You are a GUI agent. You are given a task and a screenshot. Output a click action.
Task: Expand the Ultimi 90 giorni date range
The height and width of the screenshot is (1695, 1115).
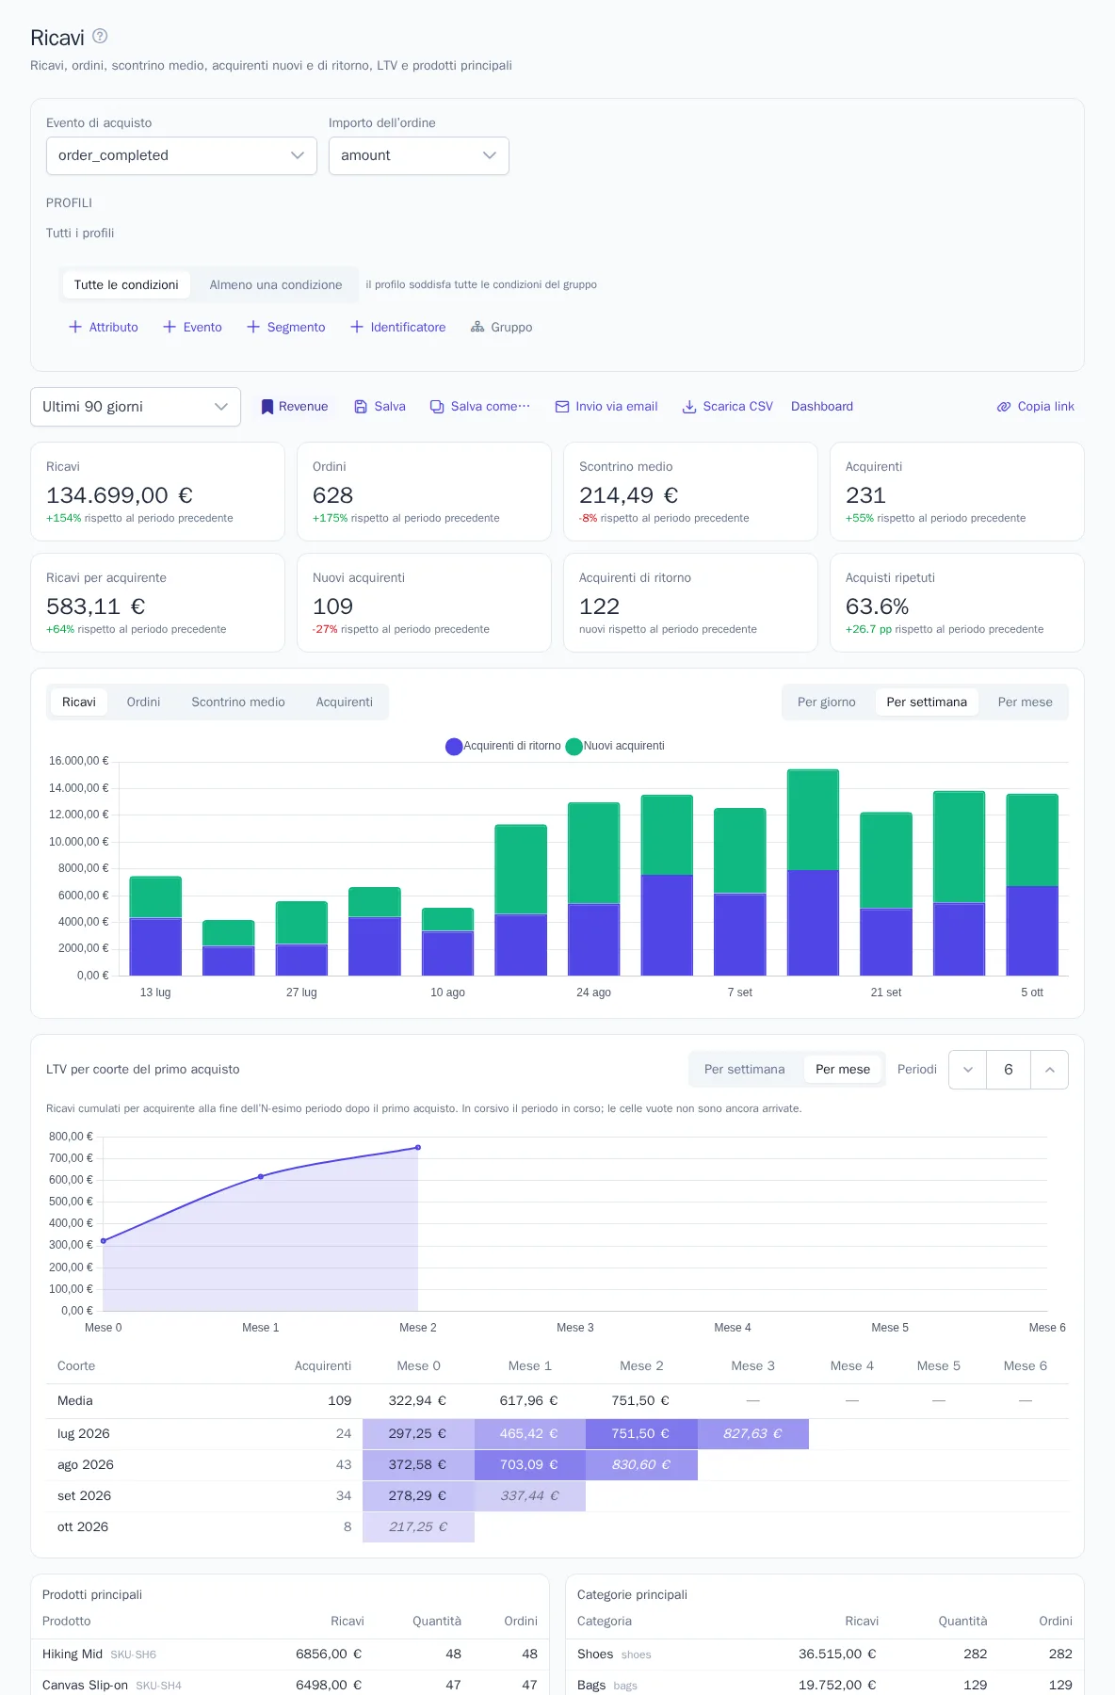136,407
